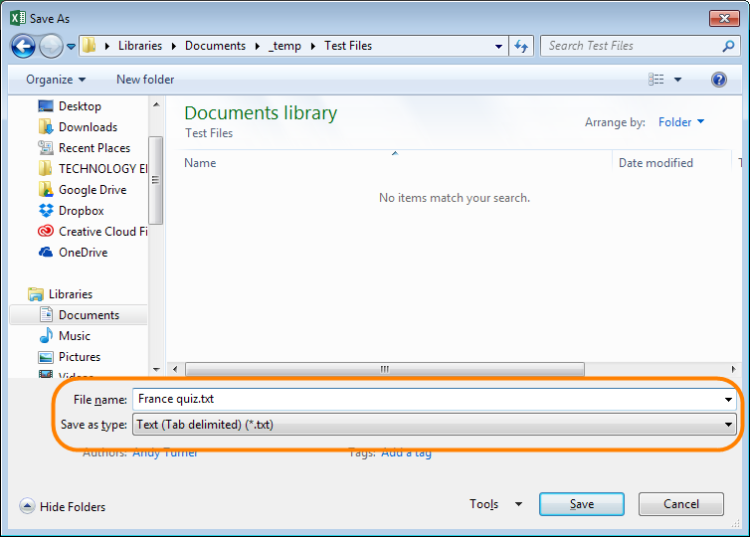Select Documents in the address path
This screenshot has height=537, width=750.
tap(215, 46)
